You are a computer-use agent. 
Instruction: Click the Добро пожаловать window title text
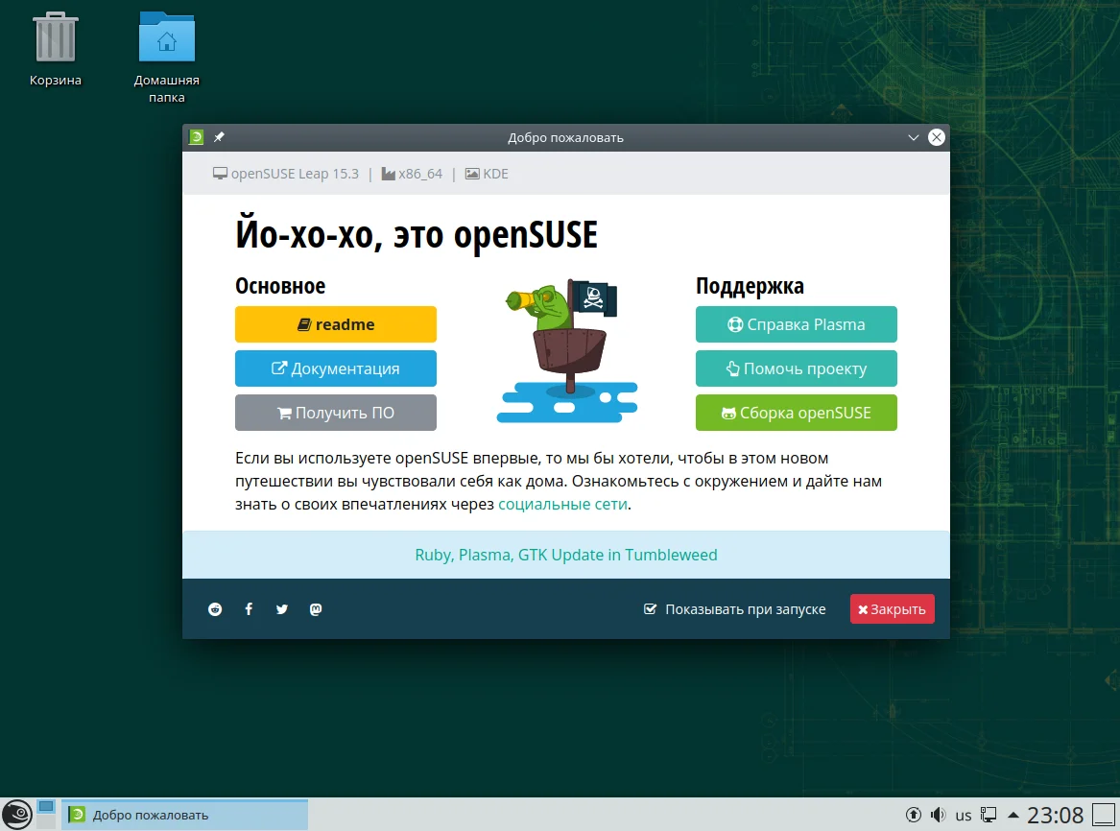coord(565,138)
